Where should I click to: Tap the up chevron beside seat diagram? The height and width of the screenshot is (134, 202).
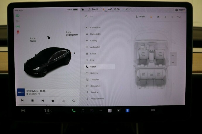[173, 55]
